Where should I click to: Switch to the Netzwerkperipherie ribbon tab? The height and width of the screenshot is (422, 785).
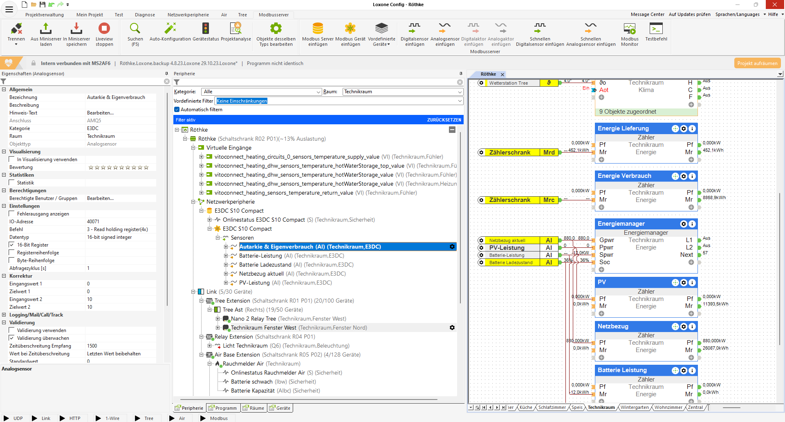(188, 15)
